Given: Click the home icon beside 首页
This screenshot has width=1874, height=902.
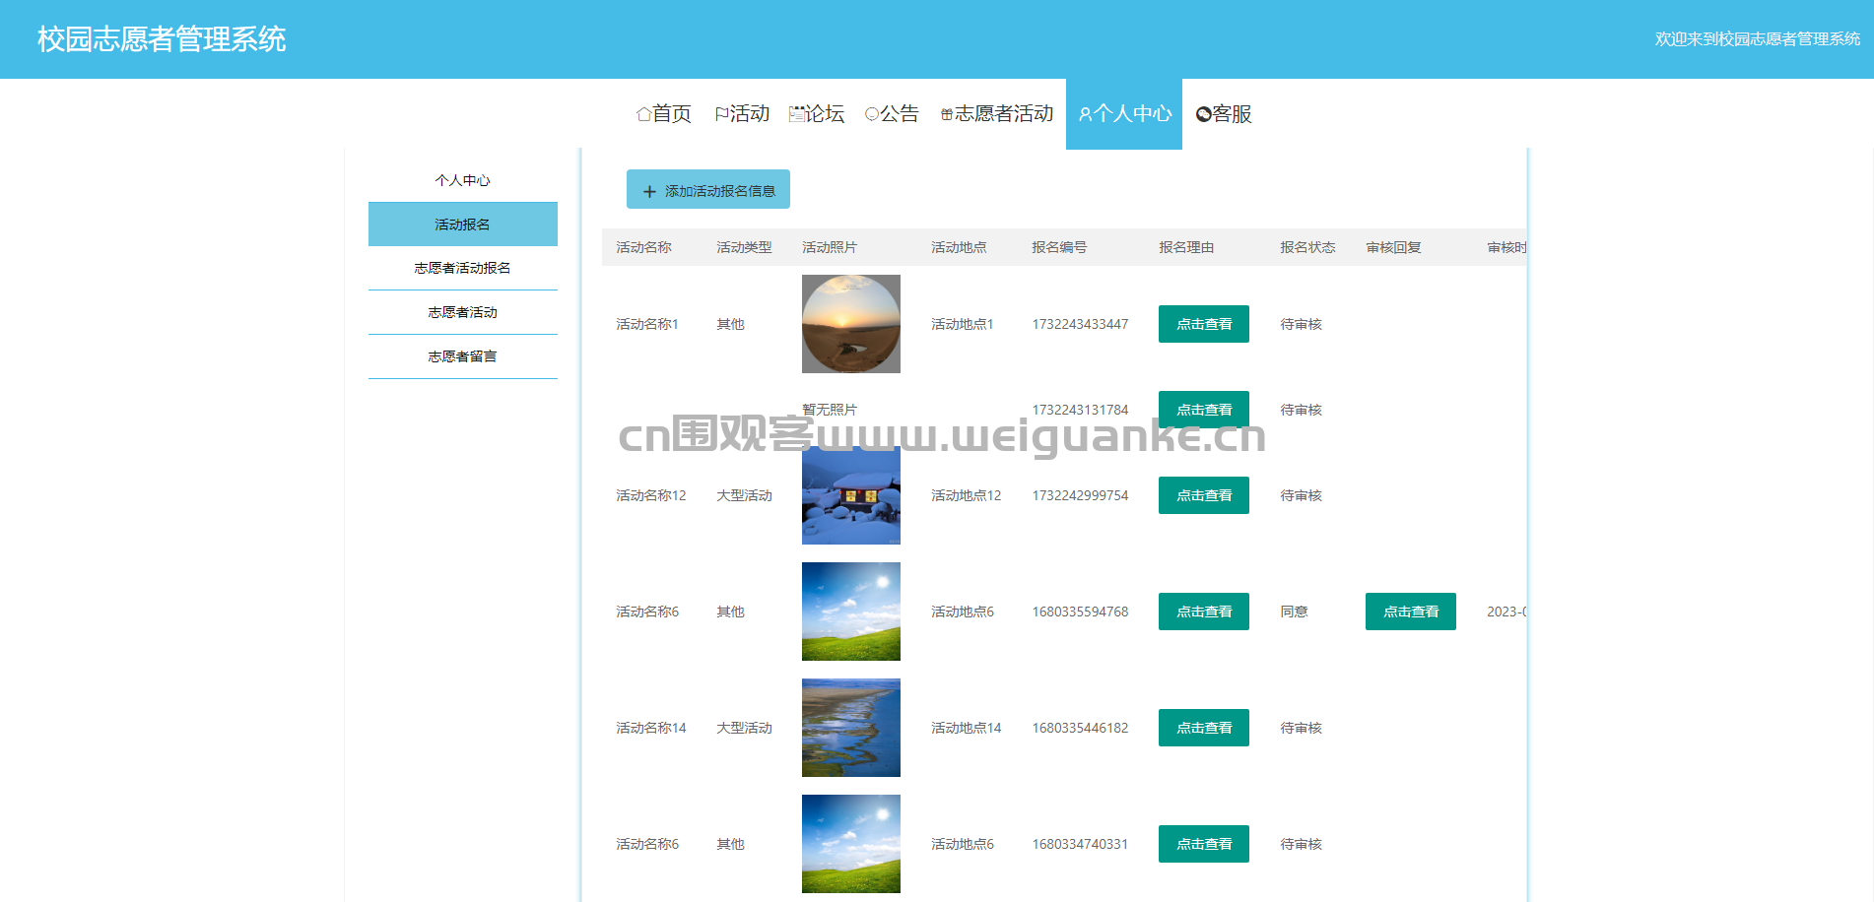Looking at the screenshot, I should tap(643, 114).
